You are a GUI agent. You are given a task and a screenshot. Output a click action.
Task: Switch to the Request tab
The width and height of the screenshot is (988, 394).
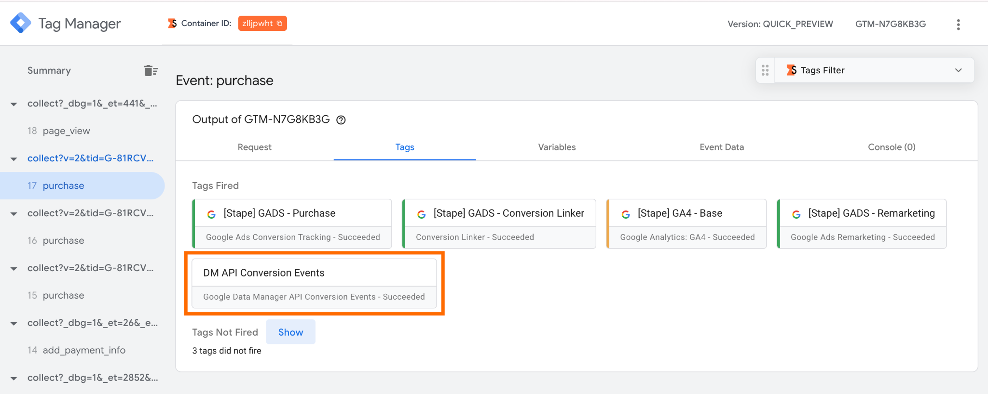point(255,147)
